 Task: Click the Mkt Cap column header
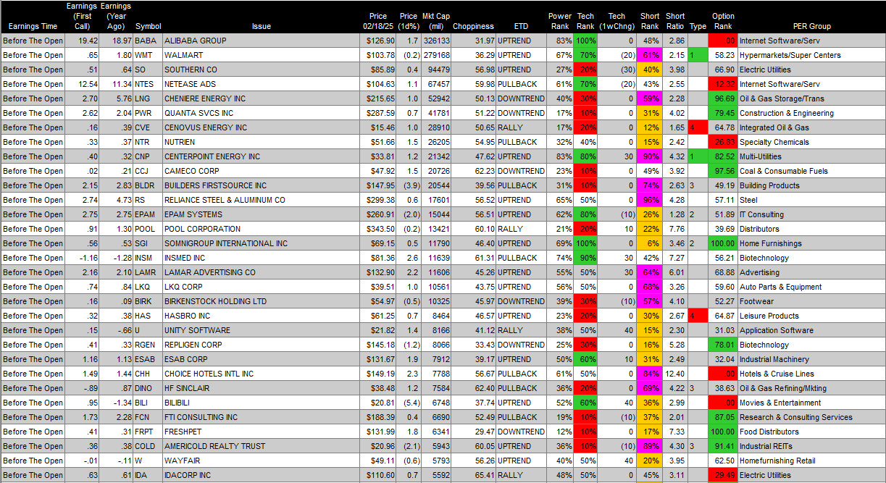tap(435, 21)
